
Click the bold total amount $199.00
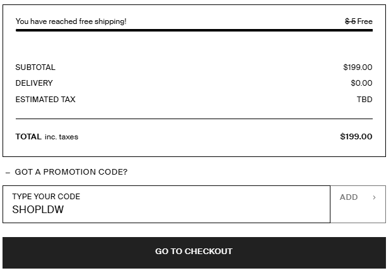[x=356, y=137]
